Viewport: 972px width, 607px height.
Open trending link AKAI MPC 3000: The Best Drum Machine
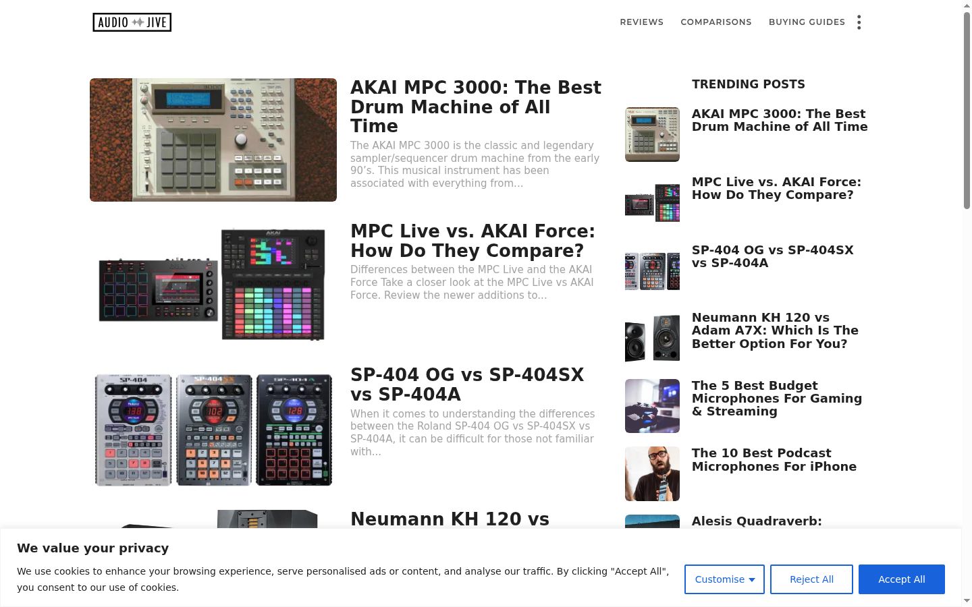(780, 120)
